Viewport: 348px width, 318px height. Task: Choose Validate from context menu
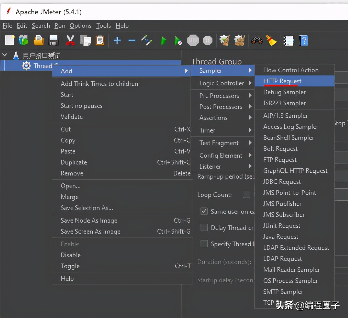121,117
